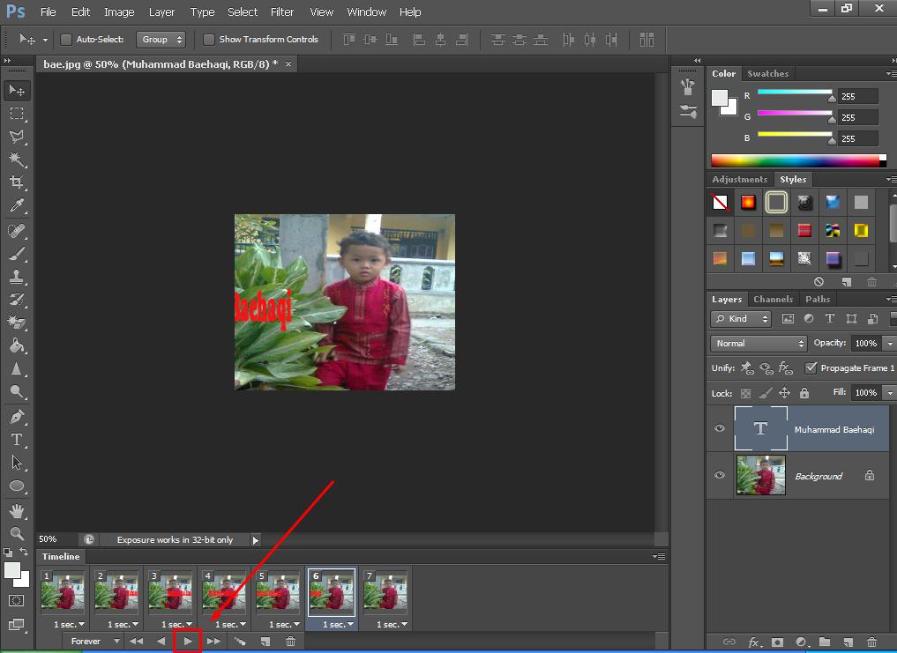Select the Horizontal Type tool
Viewport: 897px width, 653px height.
(x=16, y=439)
